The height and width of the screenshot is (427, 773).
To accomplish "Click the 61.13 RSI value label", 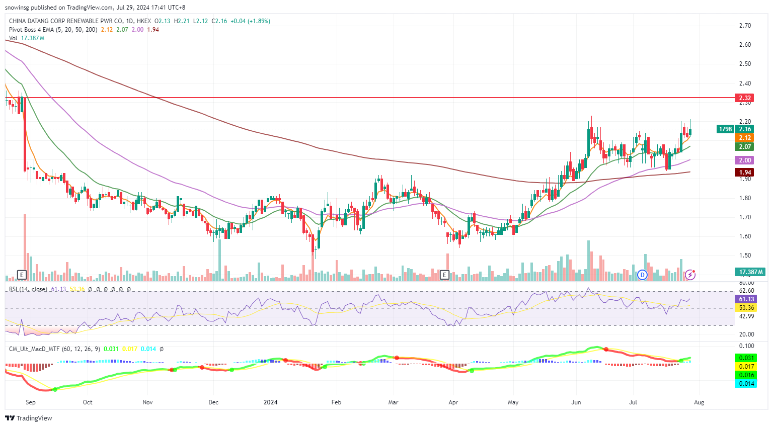I will click(x=747, y=299).
